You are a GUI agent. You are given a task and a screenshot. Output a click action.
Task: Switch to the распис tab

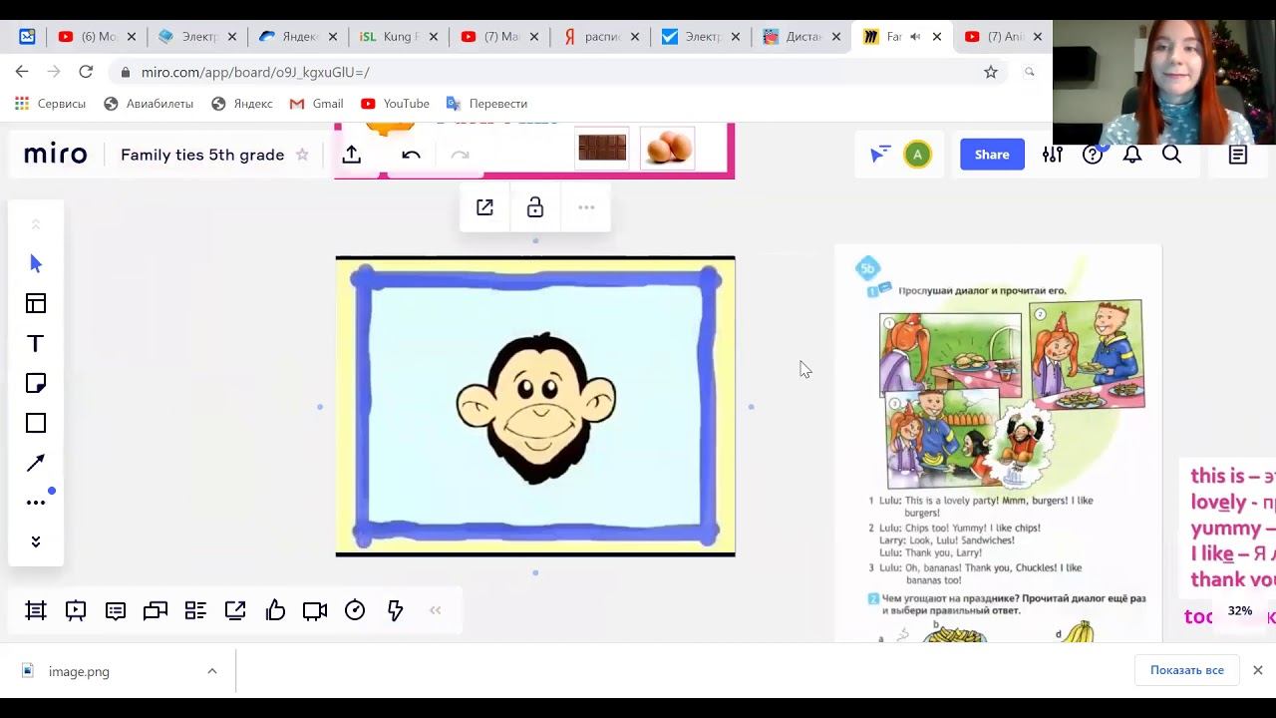(x=600, y=37)
